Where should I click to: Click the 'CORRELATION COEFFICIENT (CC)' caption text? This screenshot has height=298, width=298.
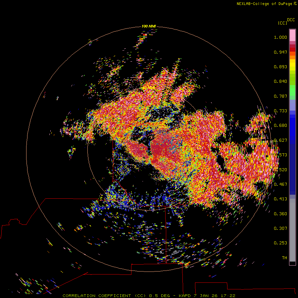104,296
